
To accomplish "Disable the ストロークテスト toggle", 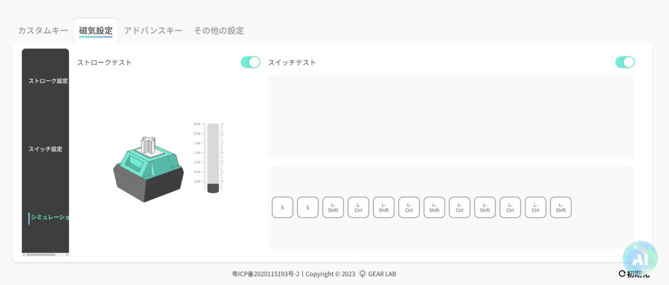I will pyautogui.click(x=250, y=62).
